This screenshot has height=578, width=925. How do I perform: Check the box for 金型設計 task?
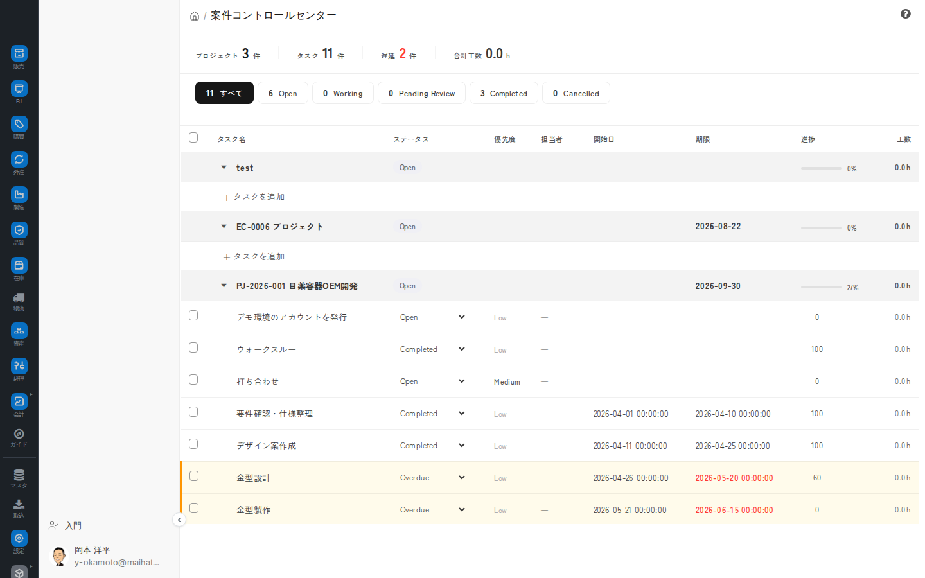point(194,476)
